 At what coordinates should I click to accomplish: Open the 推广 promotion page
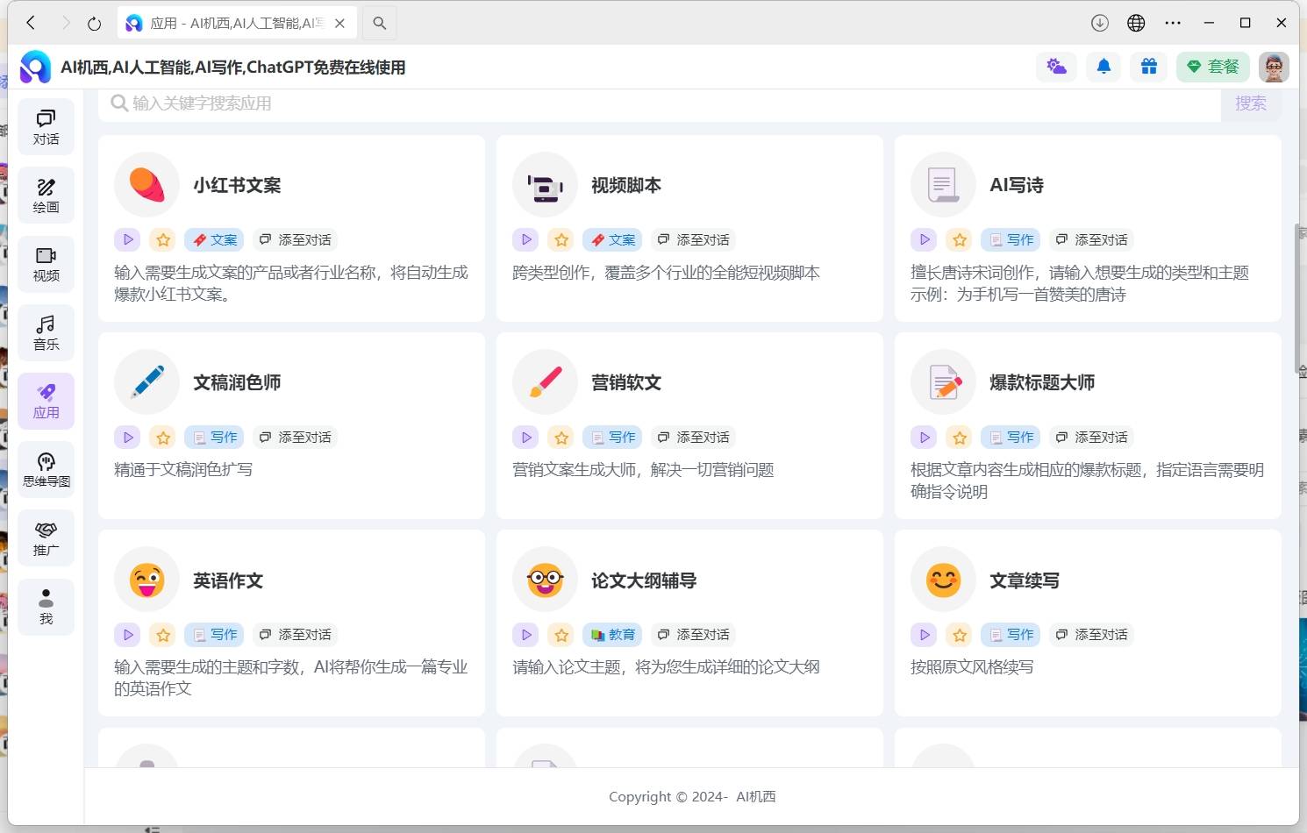tap(46, 538)
